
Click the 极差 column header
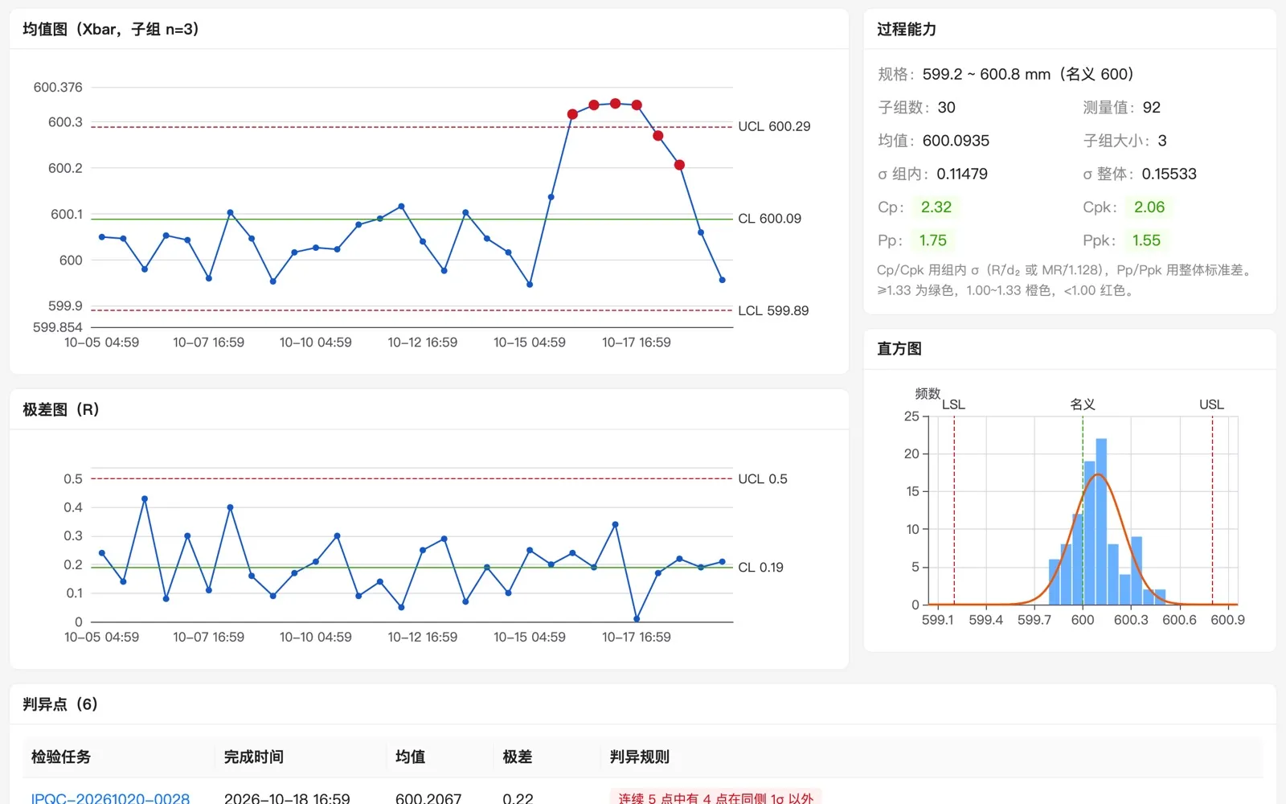pyautogui.click(x=518, y=757)
